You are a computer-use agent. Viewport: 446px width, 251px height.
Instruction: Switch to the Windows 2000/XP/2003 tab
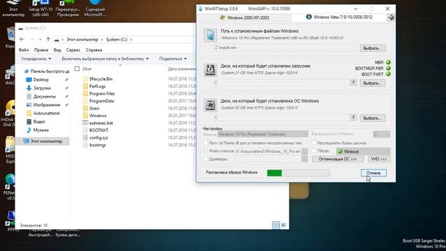pyautogui.click(x=245, y=17)
